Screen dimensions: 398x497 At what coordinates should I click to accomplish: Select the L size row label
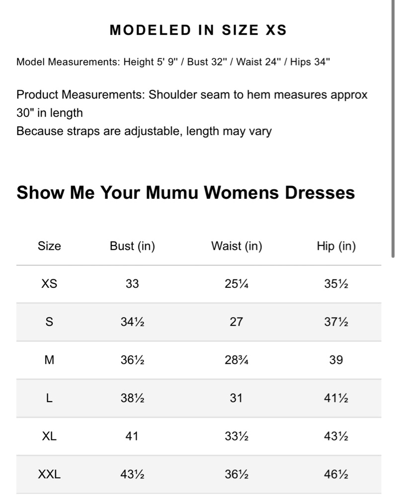(49, 398)
